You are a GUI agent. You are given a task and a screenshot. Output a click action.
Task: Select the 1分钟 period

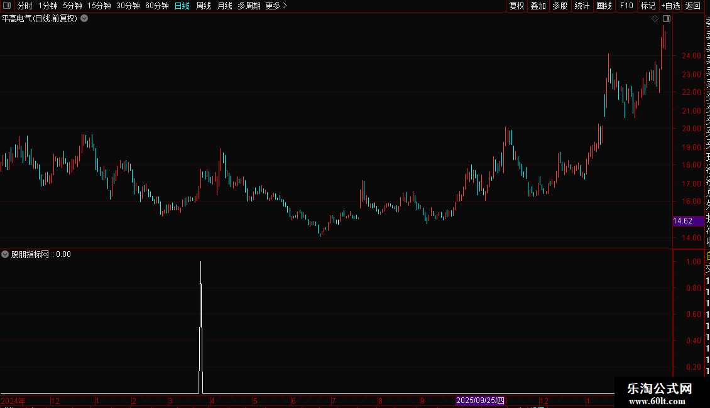coord(48,6)
